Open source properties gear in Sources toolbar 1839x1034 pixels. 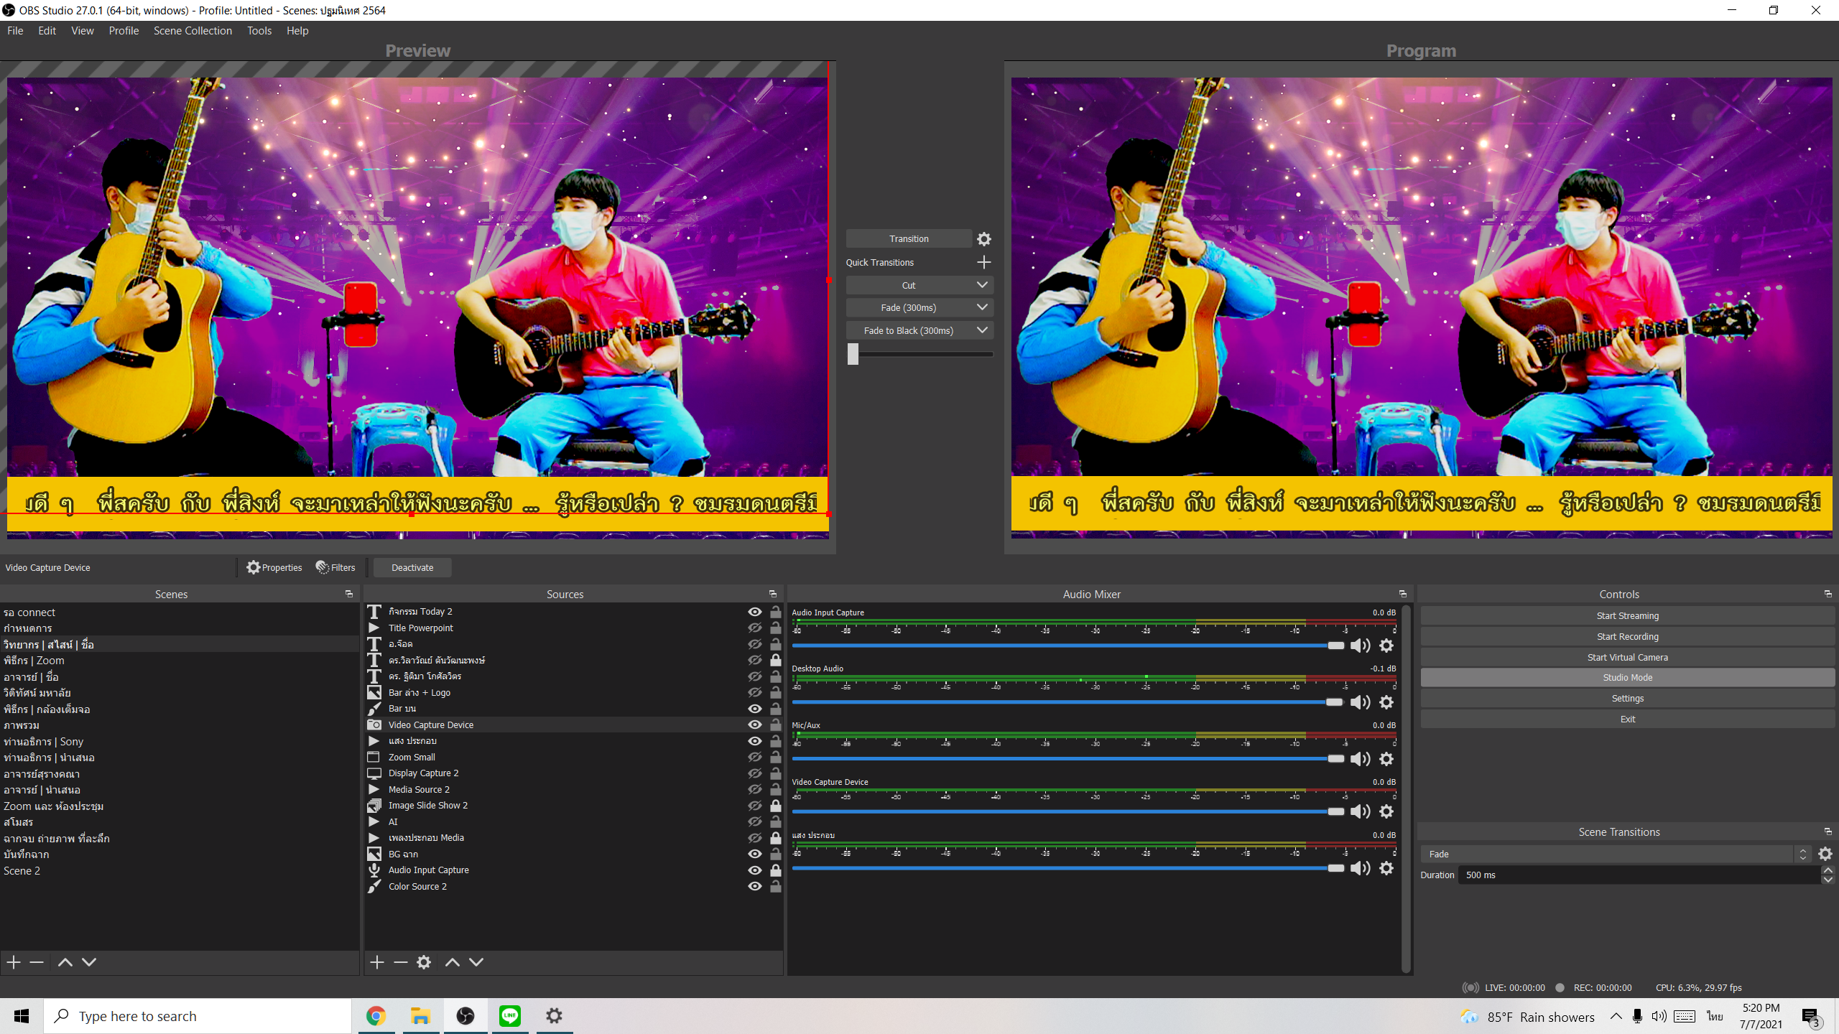(x=424, y=962)
